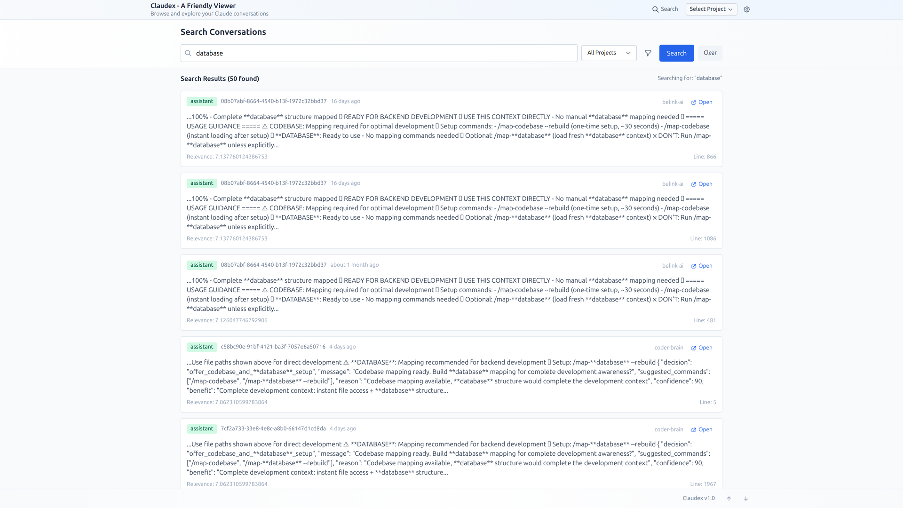The image size is (903, 508).
Task: Jump down using the footer down-arrow icon
Action: (x=746, y=499)
